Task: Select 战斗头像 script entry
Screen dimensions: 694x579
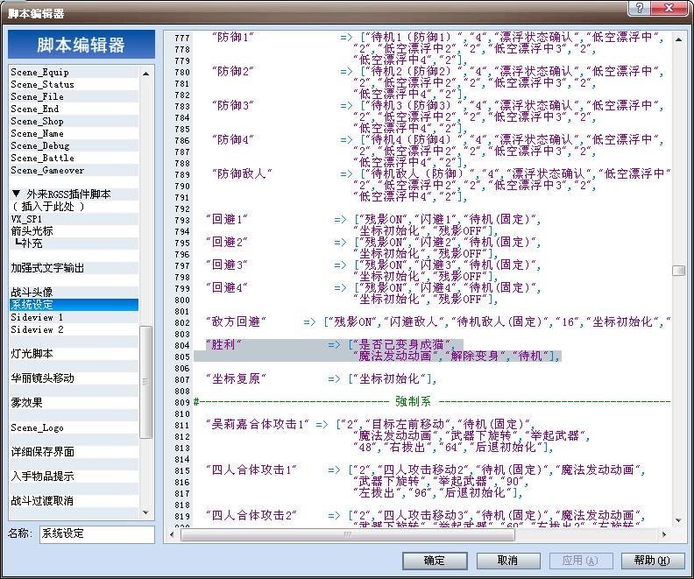Action: click(x=74, y=293)
